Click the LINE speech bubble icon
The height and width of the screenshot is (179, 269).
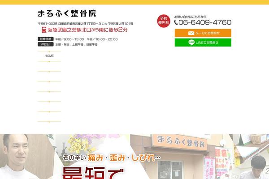click(x=191, y=43)
